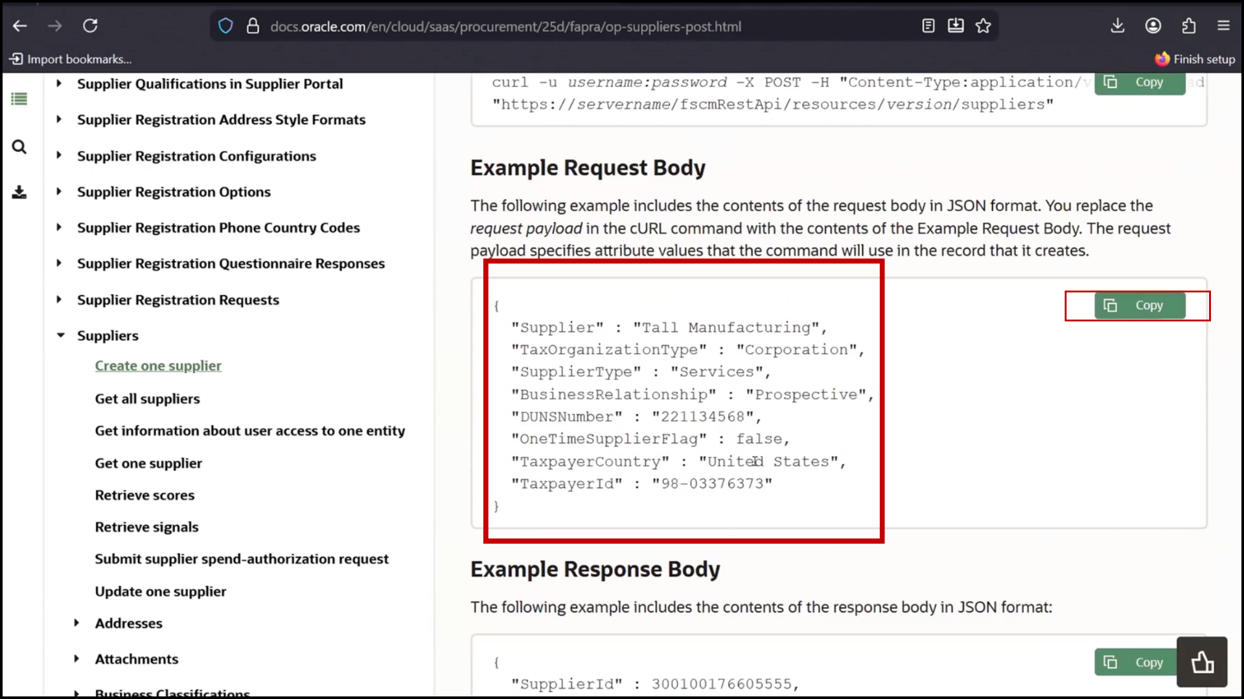Expand Supplier Registration Phone Country Codes

pos(59,227)
